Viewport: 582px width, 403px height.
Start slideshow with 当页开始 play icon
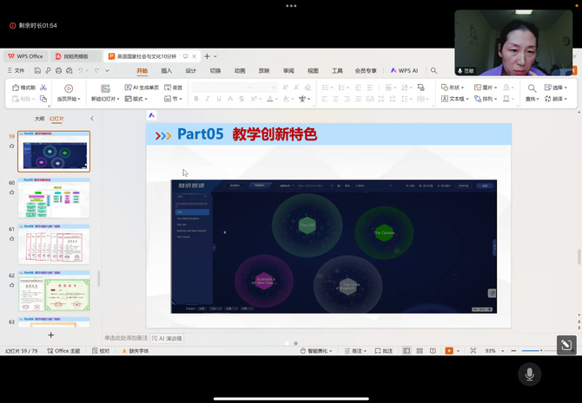pyautogui.click(x=69, y=88)
